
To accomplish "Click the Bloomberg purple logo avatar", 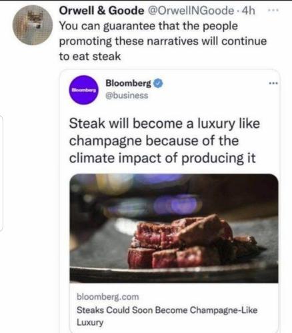I will pyautogui.click(x=84, y=90).
